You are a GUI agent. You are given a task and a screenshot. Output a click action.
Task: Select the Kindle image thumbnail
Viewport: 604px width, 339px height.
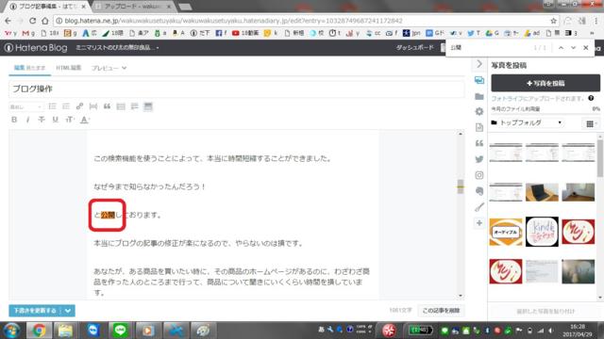coord(542,232)
